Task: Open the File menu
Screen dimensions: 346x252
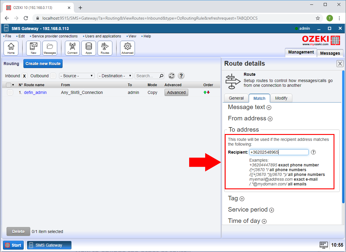Action: click(8, 36)
